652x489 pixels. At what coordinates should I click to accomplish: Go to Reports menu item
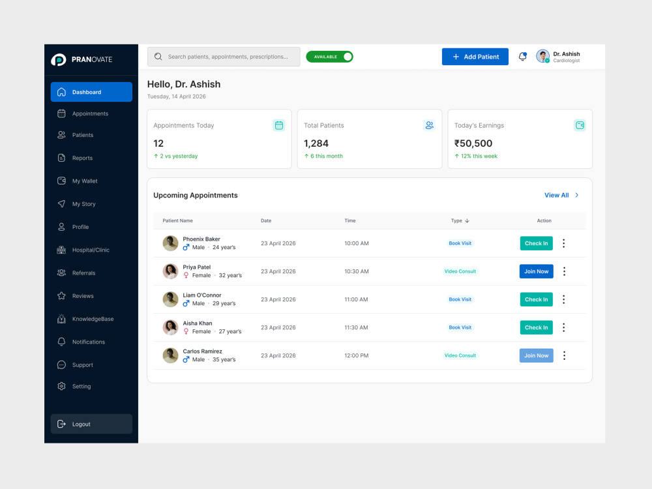tap(91, 158)
